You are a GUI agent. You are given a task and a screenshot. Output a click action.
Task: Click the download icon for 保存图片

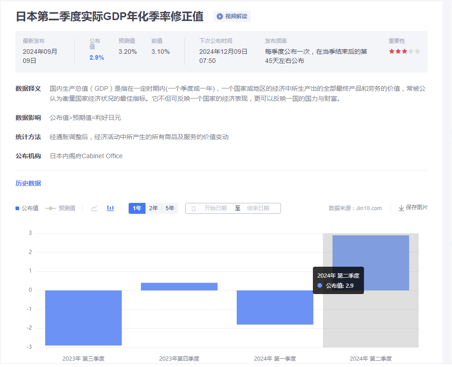tap(401, 208)
